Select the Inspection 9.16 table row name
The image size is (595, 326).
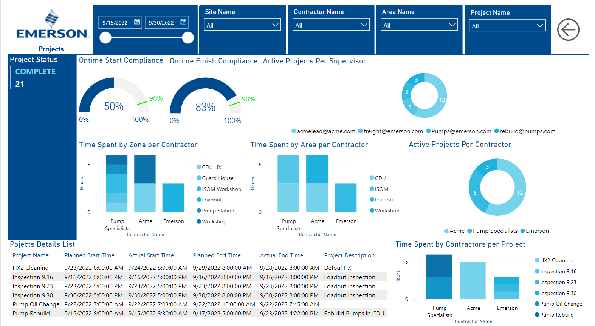[x=33, y=277]
